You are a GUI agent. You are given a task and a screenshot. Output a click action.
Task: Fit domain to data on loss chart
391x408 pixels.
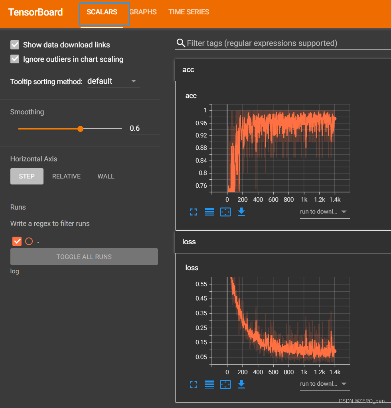225,384
